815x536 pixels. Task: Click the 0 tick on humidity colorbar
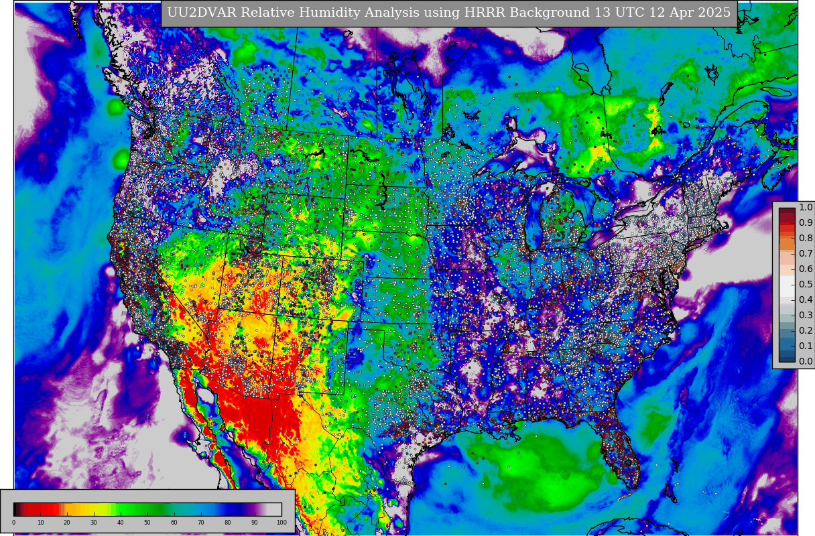(13, 523)
